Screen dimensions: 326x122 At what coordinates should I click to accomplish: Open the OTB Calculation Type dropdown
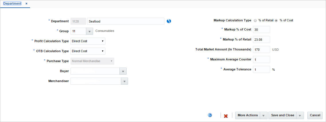click(x=88, y=51)
